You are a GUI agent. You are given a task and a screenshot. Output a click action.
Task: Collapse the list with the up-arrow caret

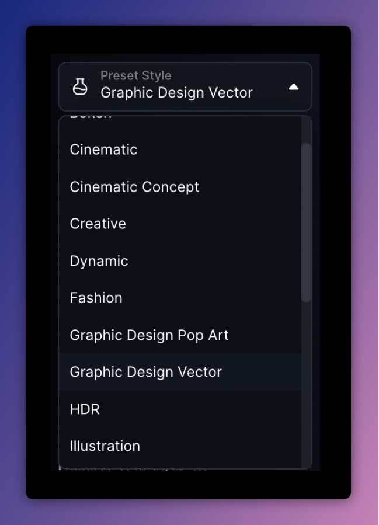pos(294,87)
